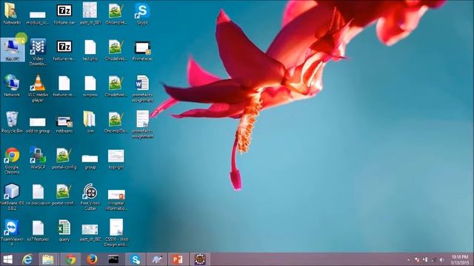The height and width of the screenshot is (266, 474).
Task: Switch to Command Prompt on the taskbar
Action: point(113,259)
